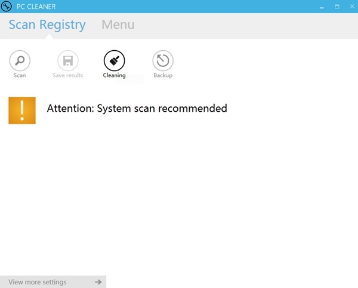The height and width of the screenshot is (288, 358).
Task: Click the arrow beside View more settings
Action: coord(98,282)
